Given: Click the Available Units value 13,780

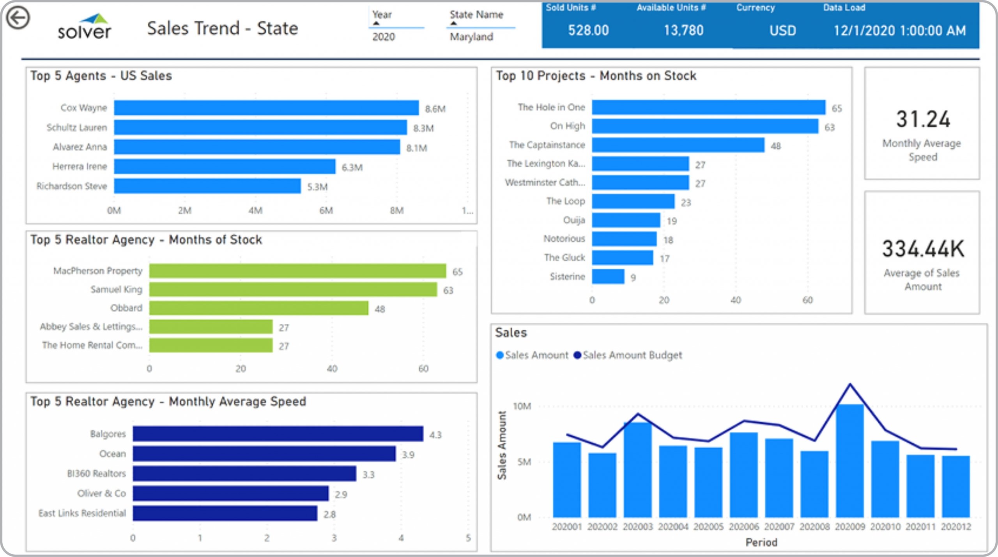Looking at the screenshot, I should point(684,30).
